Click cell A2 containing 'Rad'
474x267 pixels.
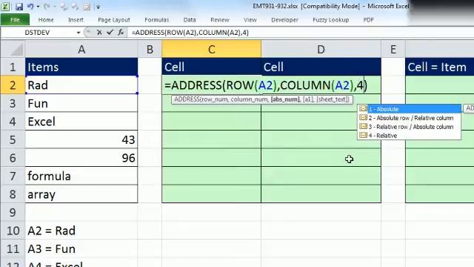tap(81, 85)
